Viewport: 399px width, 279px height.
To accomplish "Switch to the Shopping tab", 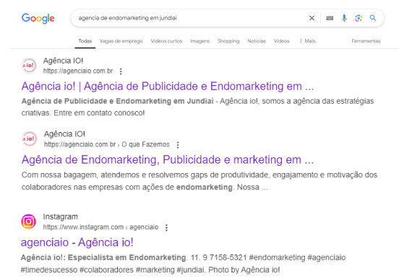I will tap(228, 41).
